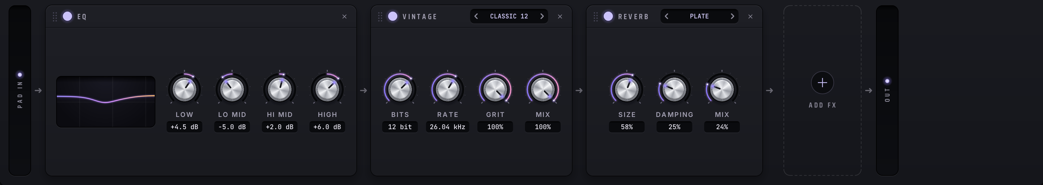Grab the EQ module drag handle
1043x185 pixels.
55,17
